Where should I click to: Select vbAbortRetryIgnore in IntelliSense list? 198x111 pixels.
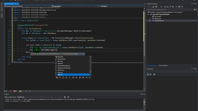[72, 66]
